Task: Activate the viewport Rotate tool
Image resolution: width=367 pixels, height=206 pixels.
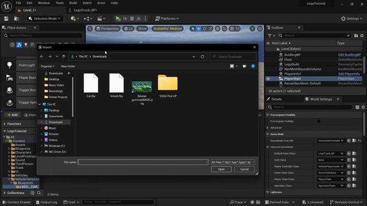Action: 205,29
